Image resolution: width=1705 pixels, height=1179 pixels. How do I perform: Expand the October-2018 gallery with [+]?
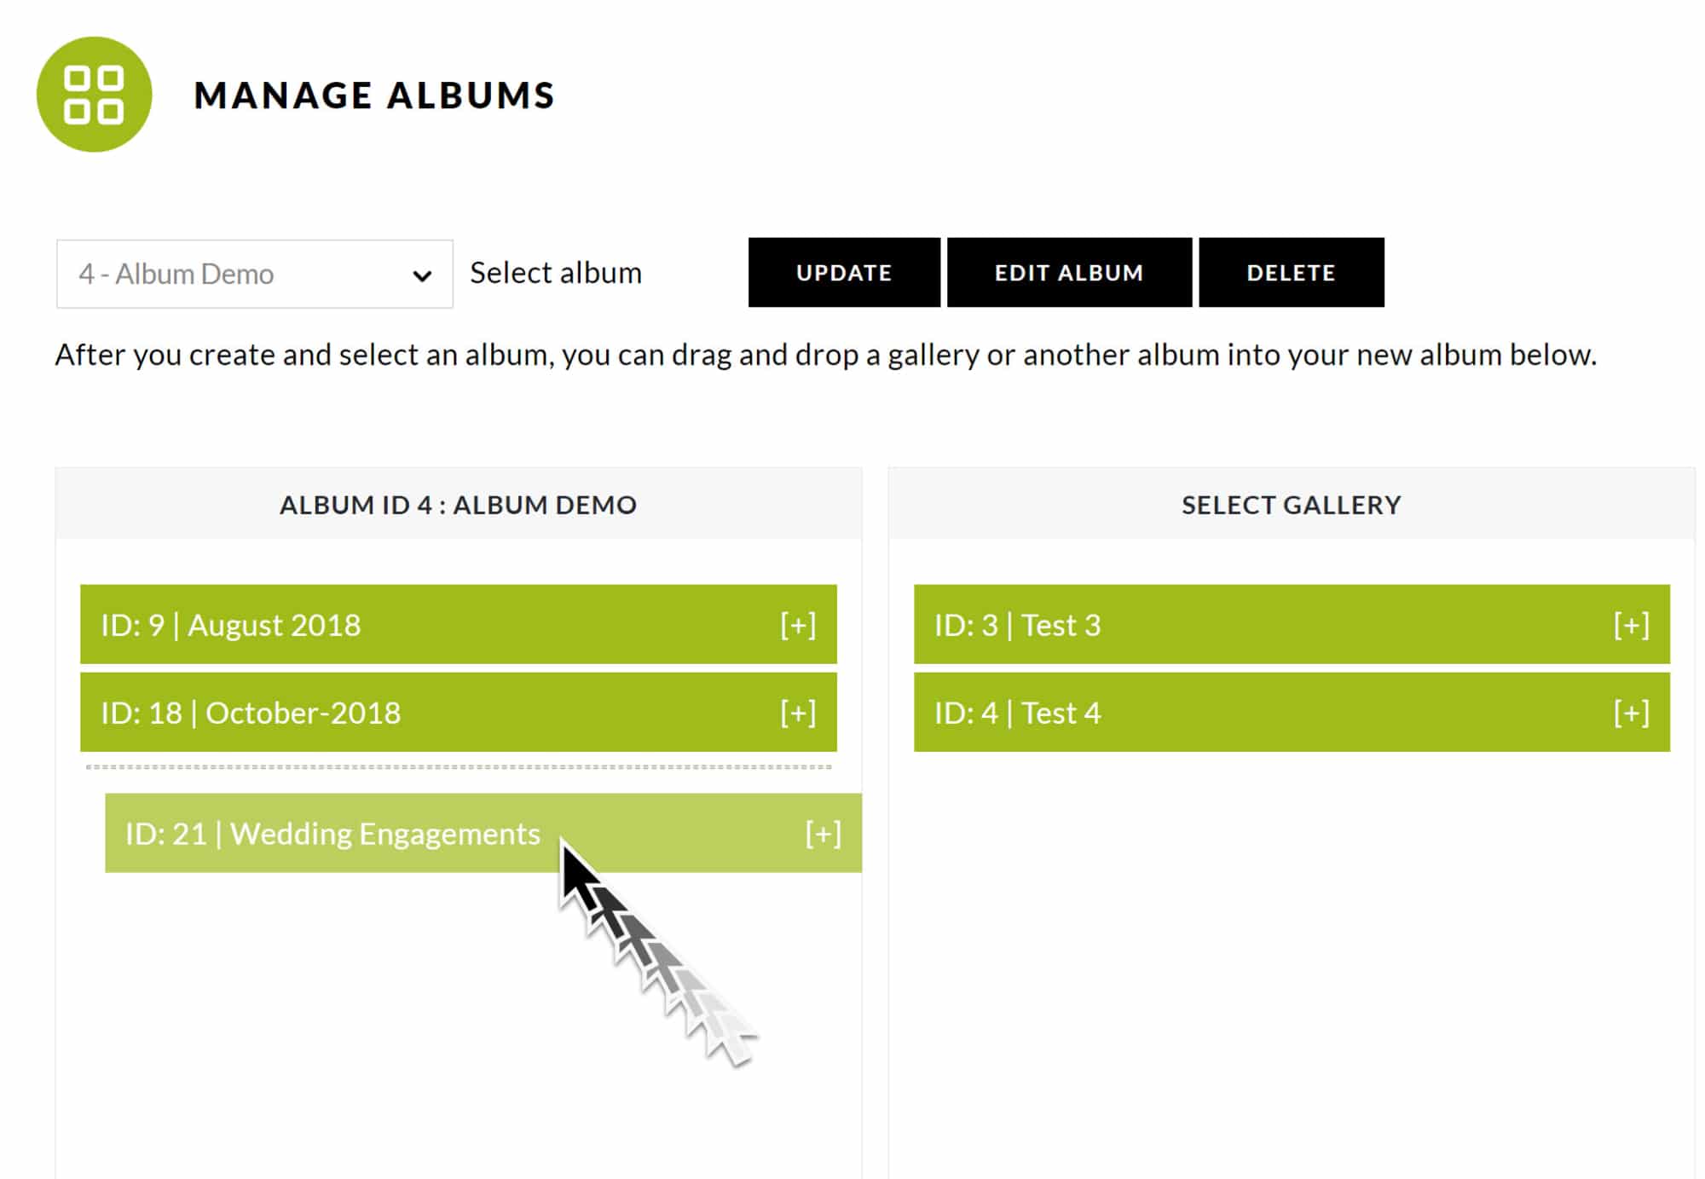tap(798, 713)
